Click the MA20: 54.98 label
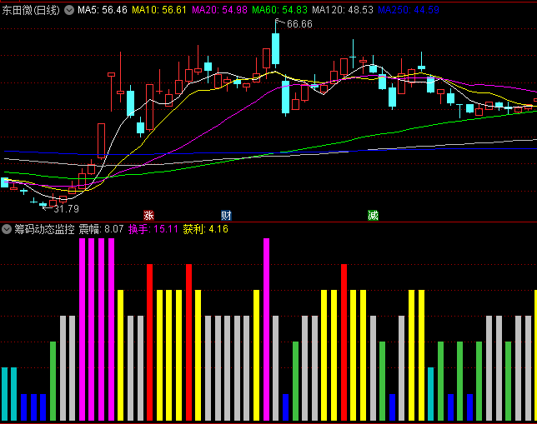Viewport: 537px width, 424px height. click(219, 10)
